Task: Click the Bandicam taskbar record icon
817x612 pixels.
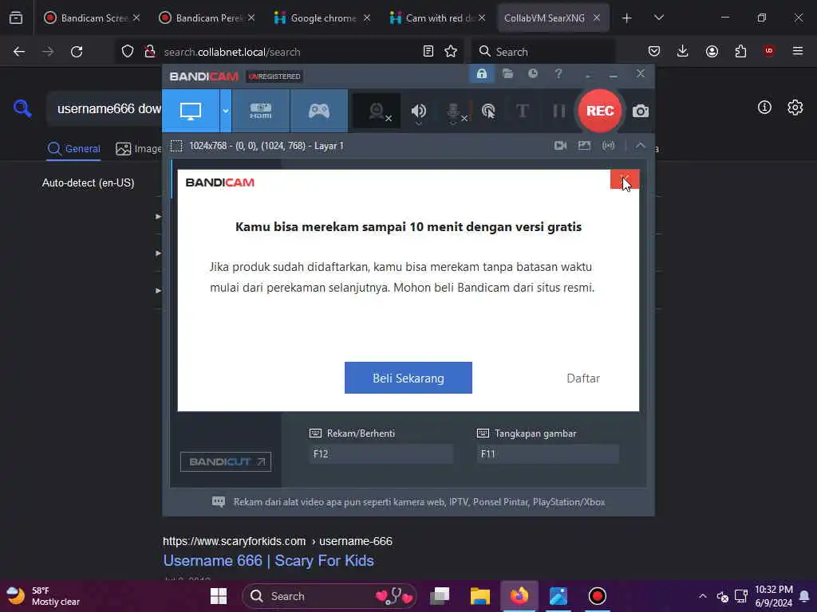Action: click(x=597, y=596)
